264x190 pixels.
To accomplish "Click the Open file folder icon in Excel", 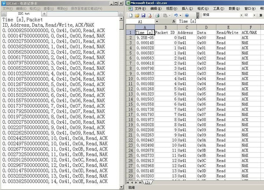I will [137, 15].
